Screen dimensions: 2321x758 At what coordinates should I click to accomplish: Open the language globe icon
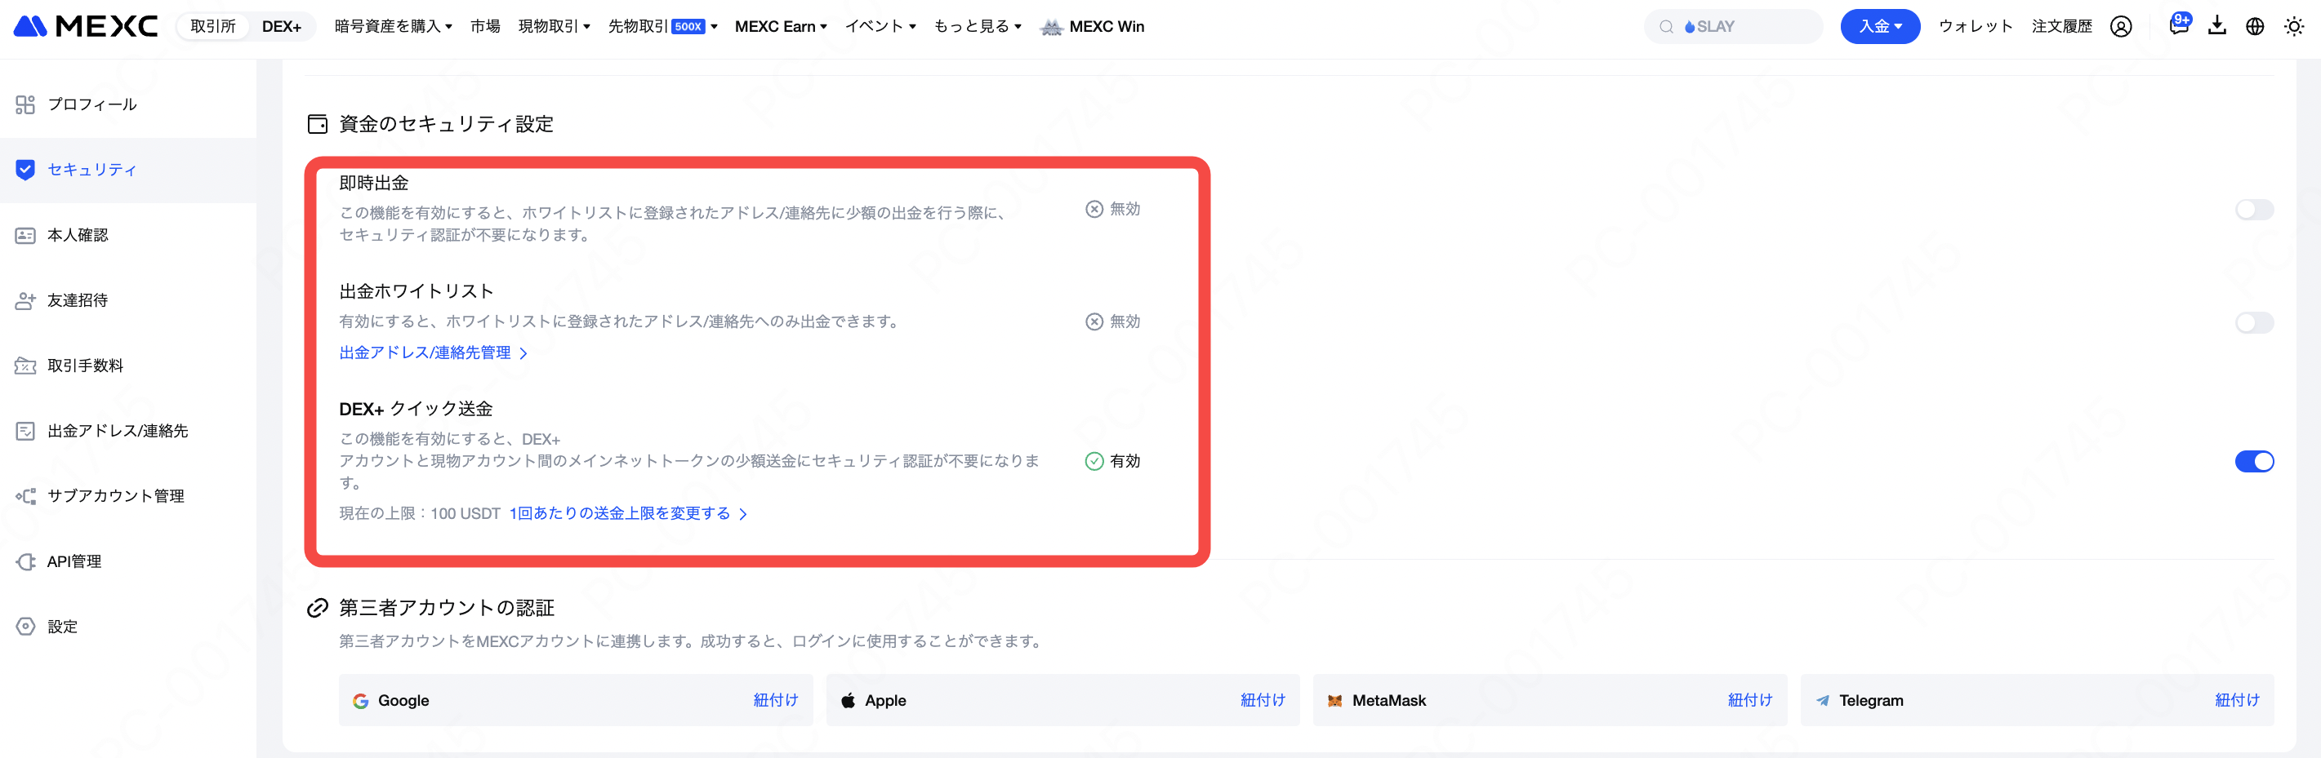pos(2254,27)
